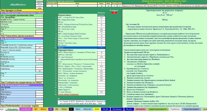Image resolution: width=207 pixels, height=111 pixels.
Task: Select BBI – Belgian Biotic Index row
Action: pos(78,20)
